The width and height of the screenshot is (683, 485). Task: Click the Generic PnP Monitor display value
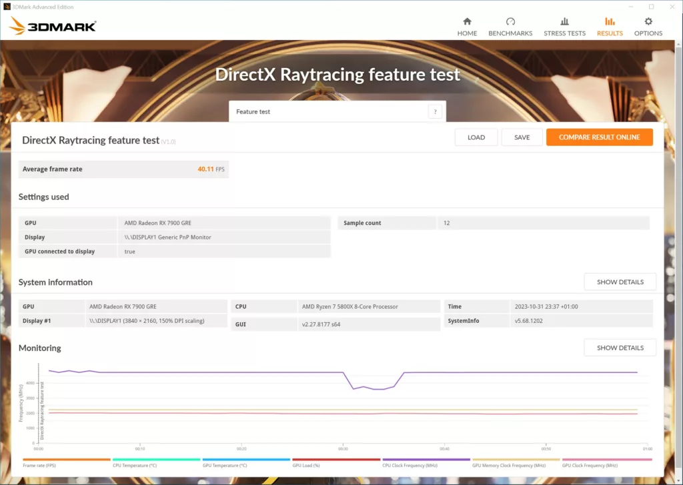[x=167, y=237]
